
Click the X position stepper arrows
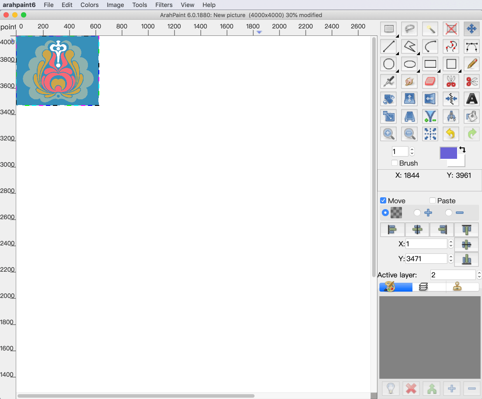(451, 244)
